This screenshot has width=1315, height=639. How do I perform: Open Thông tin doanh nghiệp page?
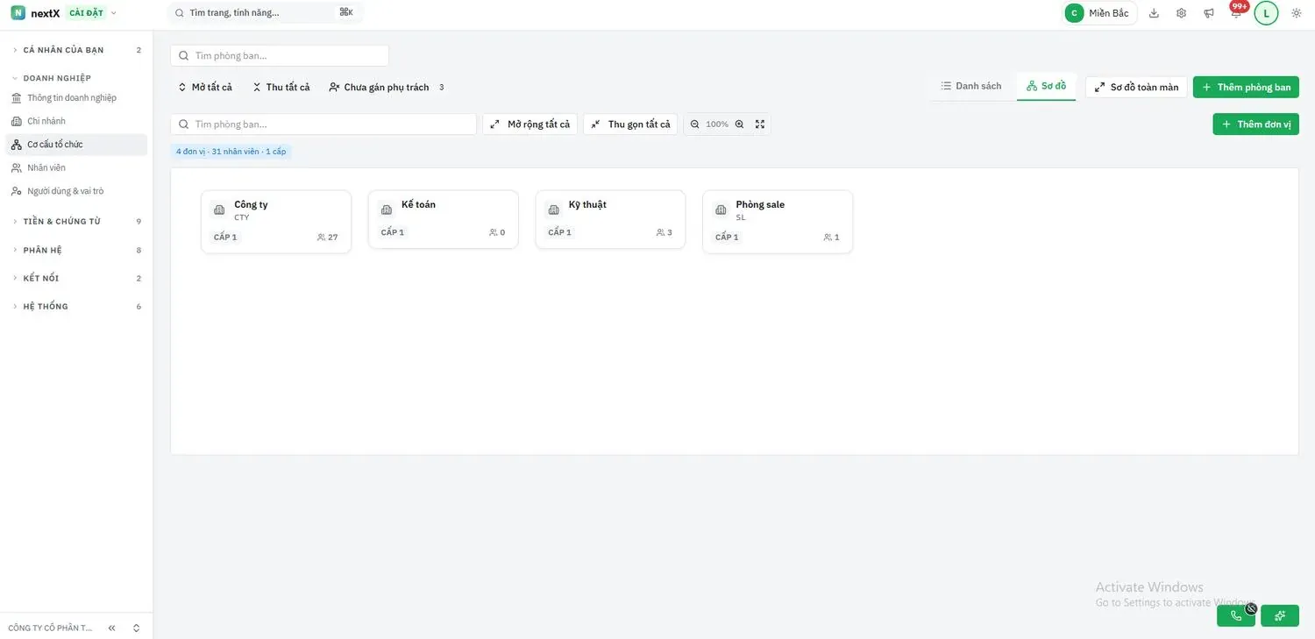click(x=76, y=98)
